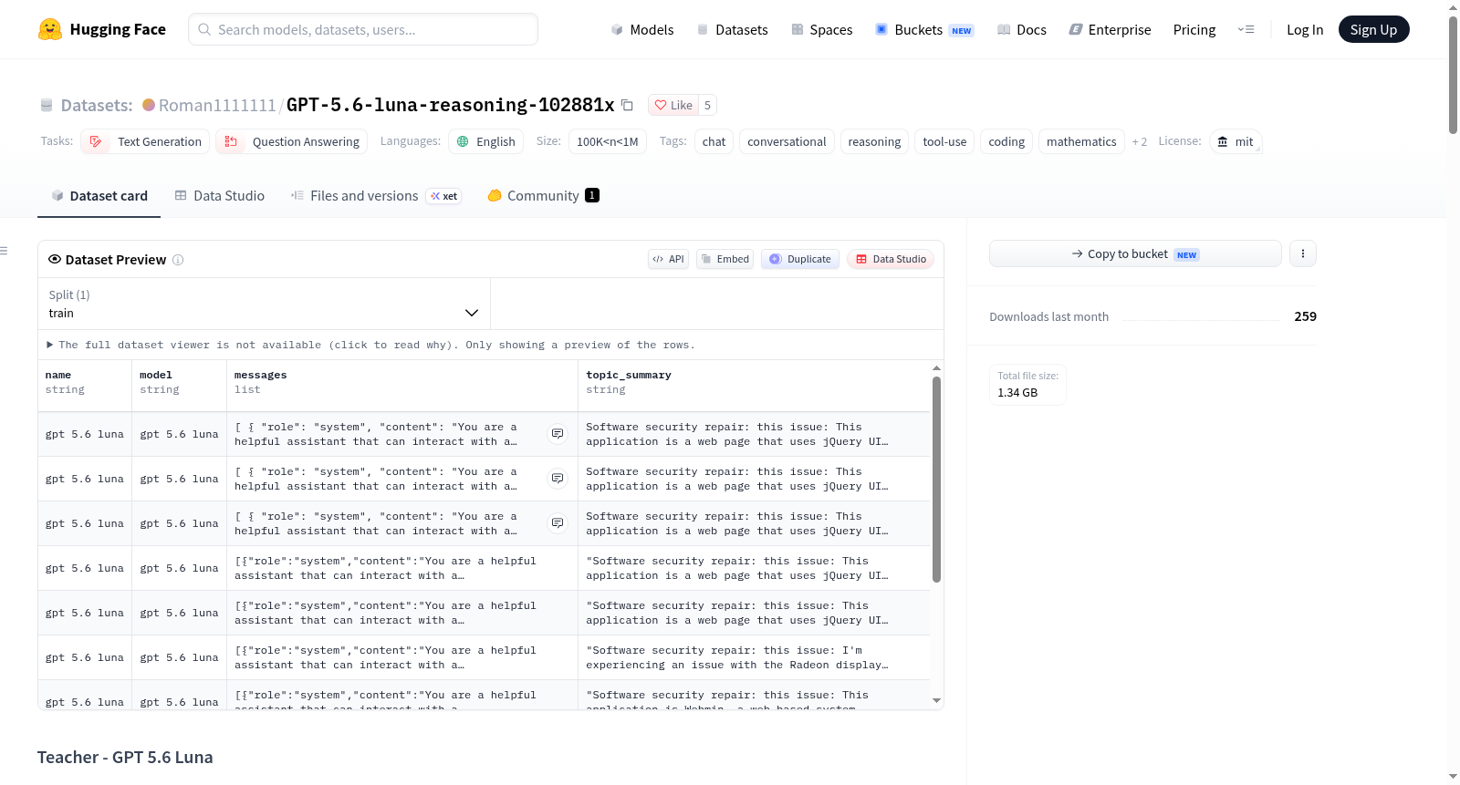Open the Dataset card tab
The width and height of the screenshot is (1460, 785).
click(99, 195)
